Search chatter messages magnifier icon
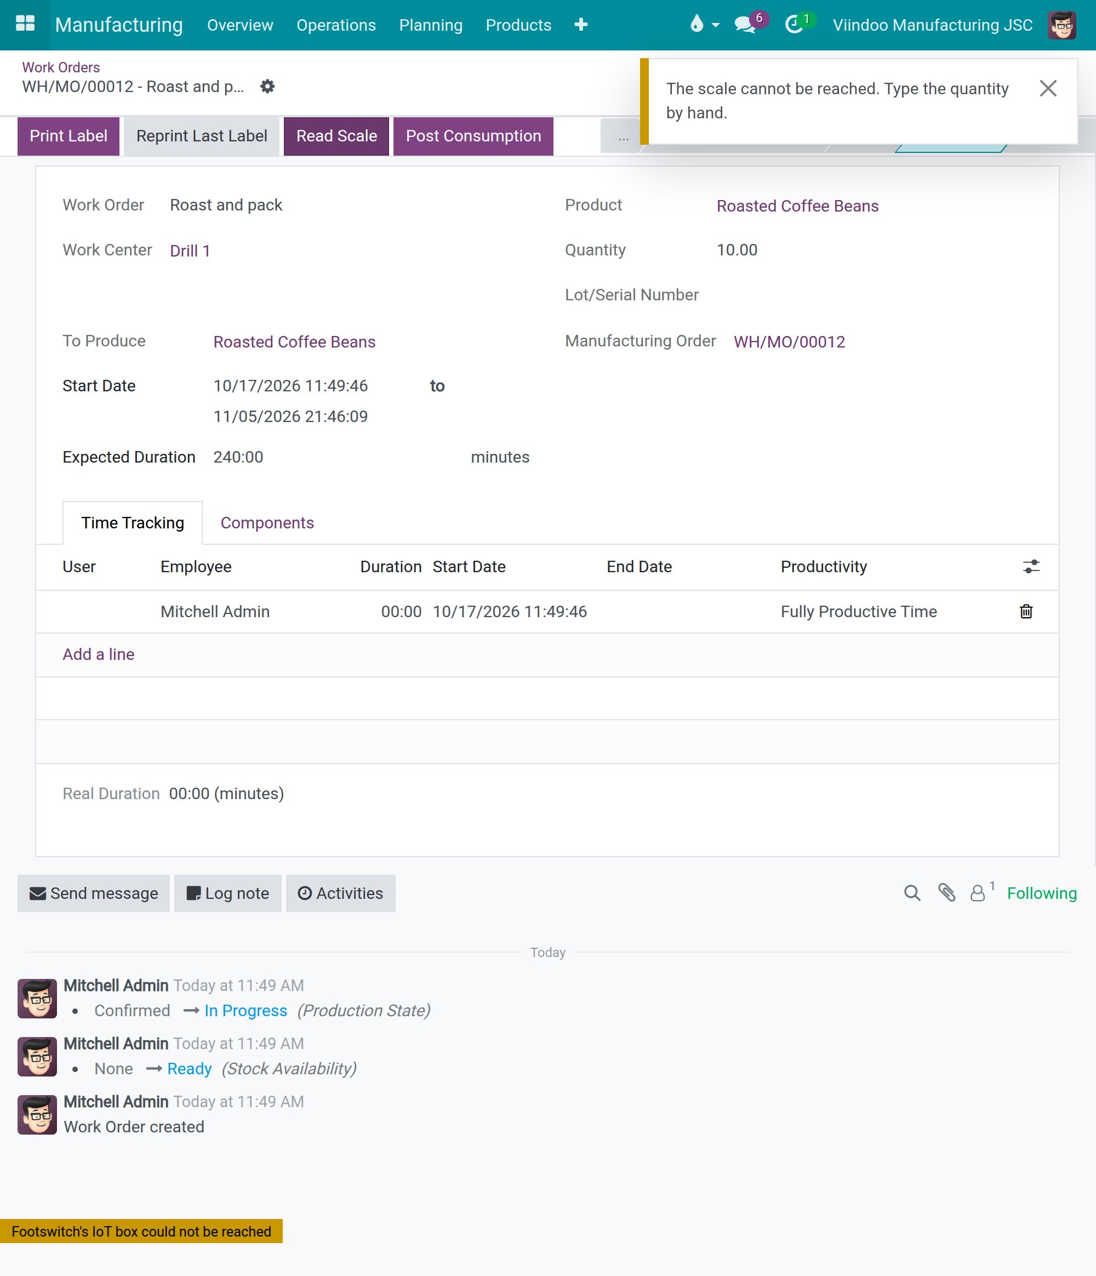Image resolution: width=1096 pixels, height=1276 pixels. pos(912,893)
